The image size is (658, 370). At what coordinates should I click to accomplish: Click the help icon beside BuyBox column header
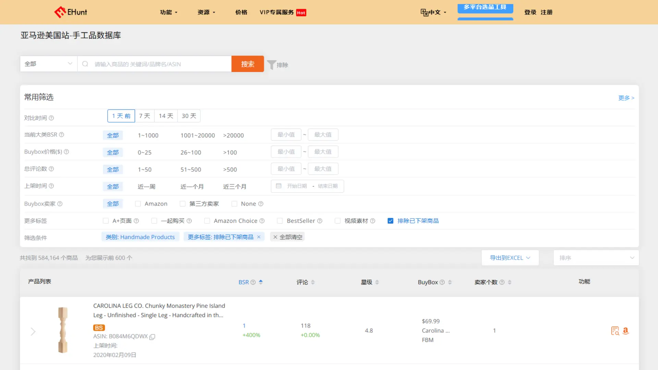442,282
